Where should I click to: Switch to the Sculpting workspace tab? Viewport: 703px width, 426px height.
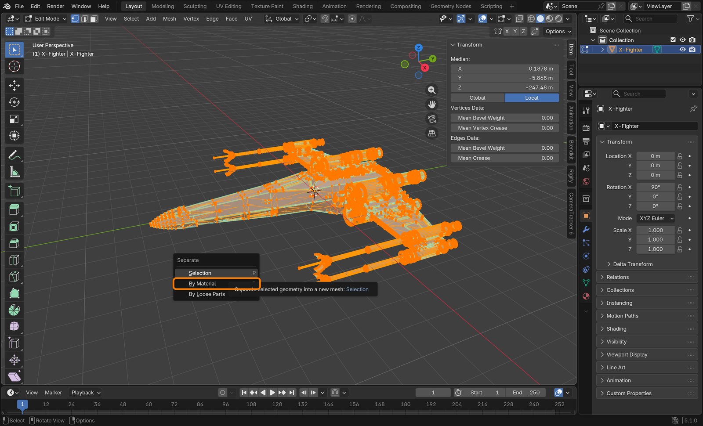(195, 6)
